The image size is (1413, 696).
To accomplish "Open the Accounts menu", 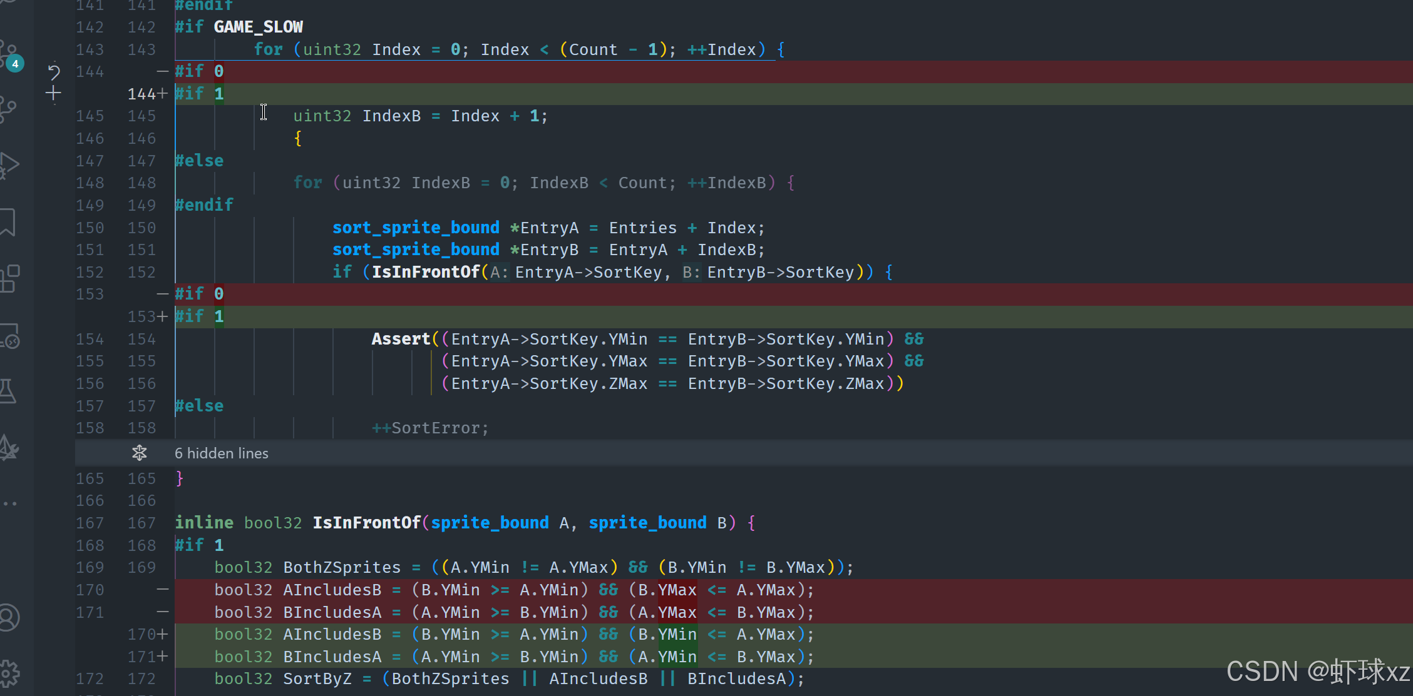I will click(9, 617).
